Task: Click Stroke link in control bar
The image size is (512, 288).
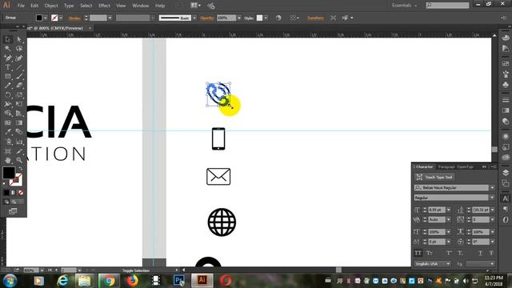Action: tap(74, 18)
